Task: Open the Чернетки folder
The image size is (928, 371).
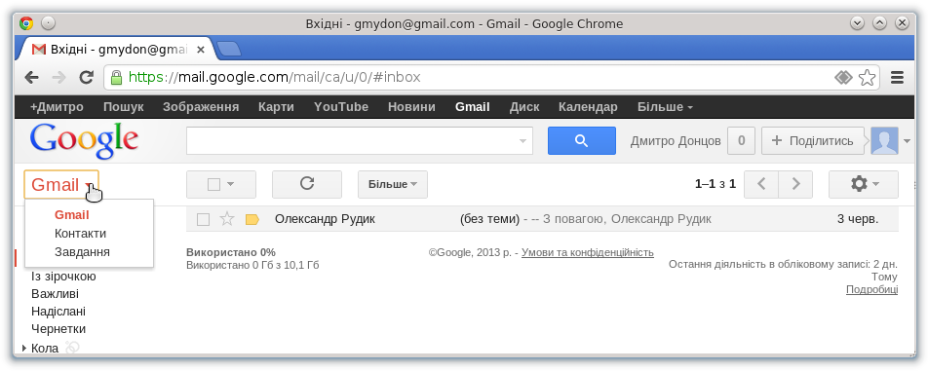Action: [x=58, y=328]
